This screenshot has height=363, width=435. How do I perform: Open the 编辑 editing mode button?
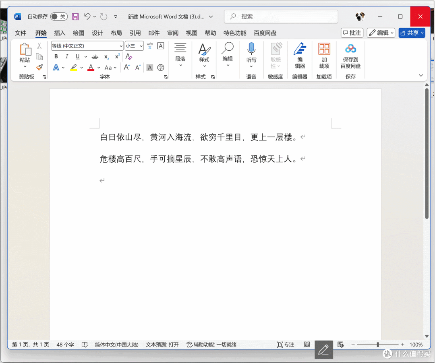click(x=381, y=33)
